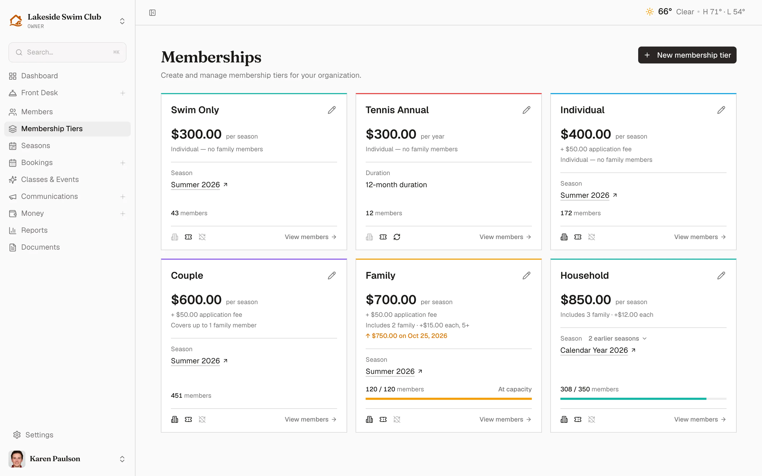Click the pencil icon on Tennis Annual card
This screenshot has width=762, height=476.
point(527,110)
